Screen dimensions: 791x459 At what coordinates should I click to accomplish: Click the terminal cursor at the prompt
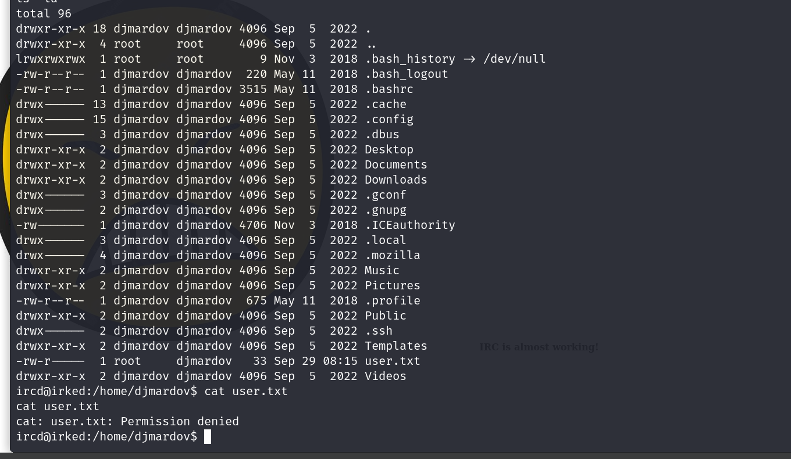[208, 436]
